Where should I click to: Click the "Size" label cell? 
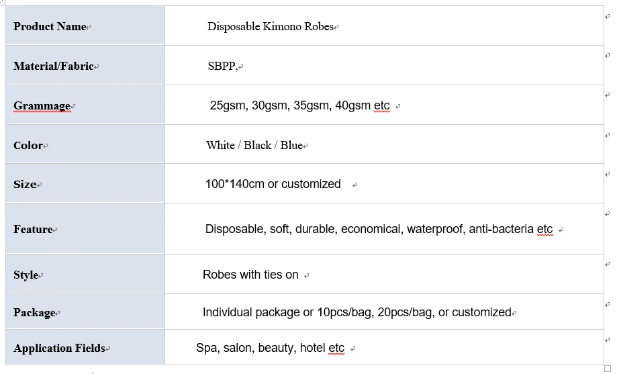[x=25, y=185]
